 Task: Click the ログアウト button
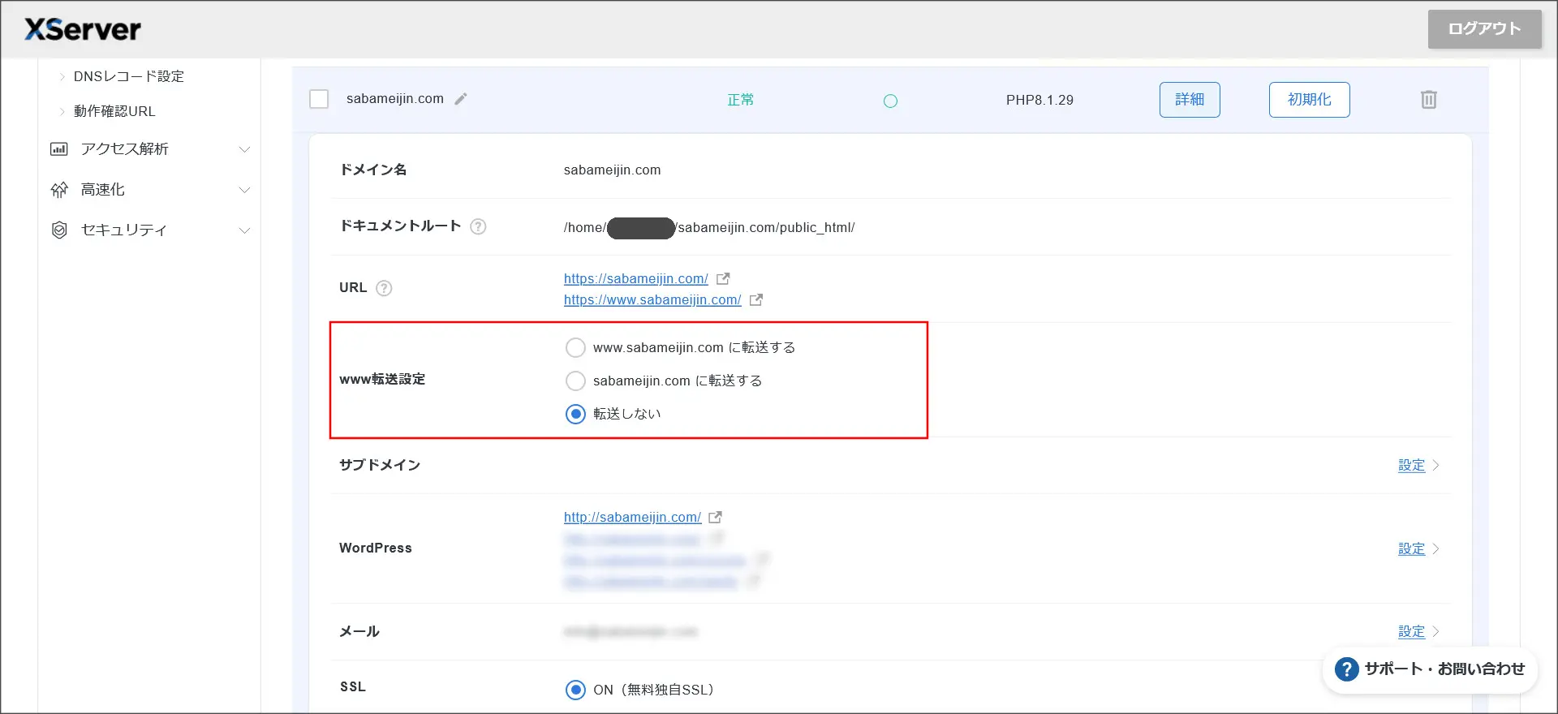point(1485,29)
